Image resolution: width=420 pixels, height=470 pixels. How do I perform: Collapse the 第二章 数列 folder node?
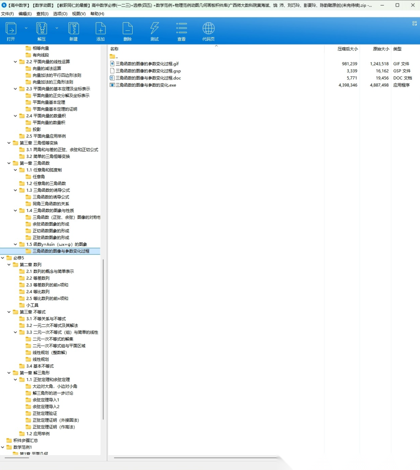(x=9, y=265)
